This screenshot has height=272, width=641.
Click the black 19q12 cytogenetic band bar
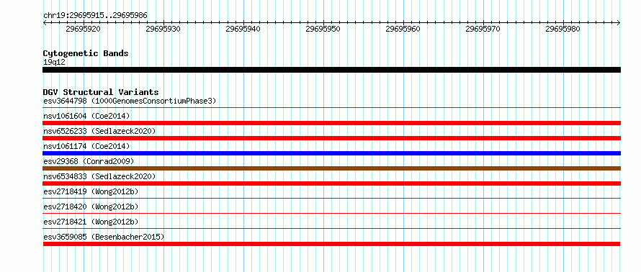331,70
